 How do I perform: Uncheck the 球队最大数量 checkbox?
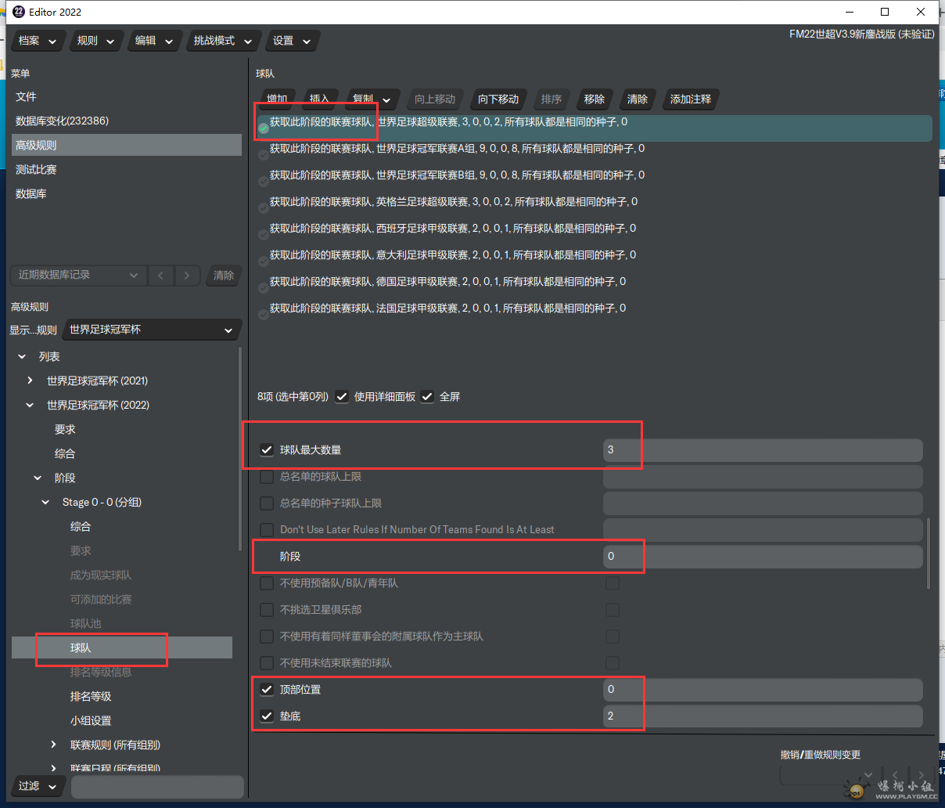[267, 450]
